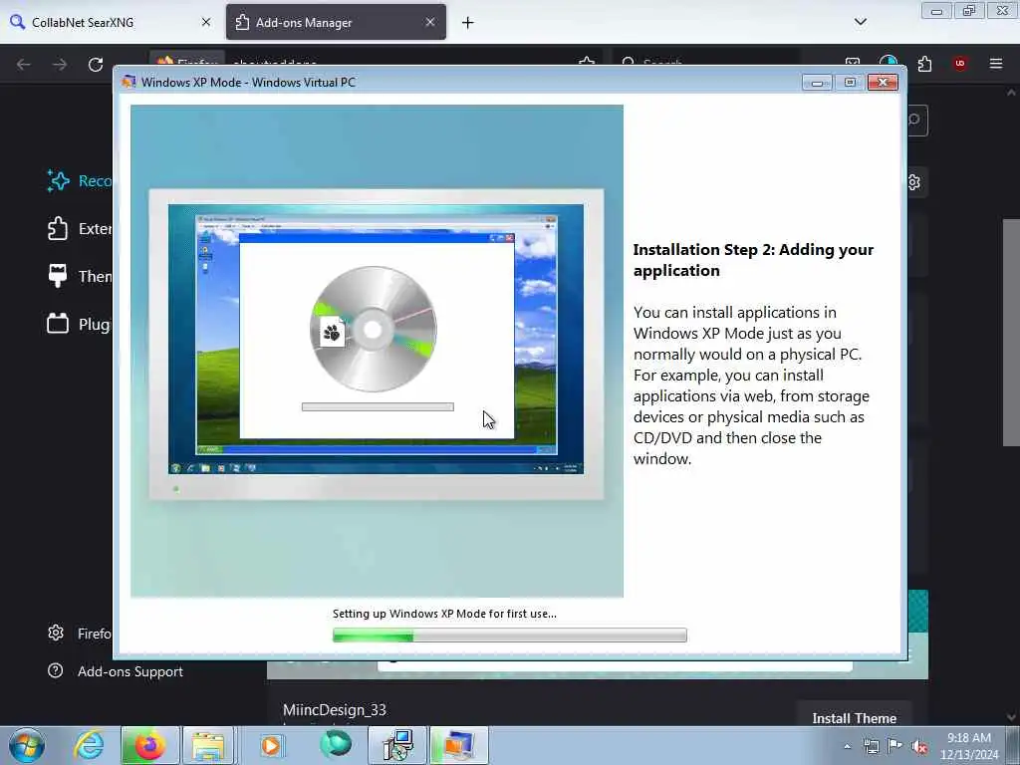The height and width of the screenshot is (765, 1020).
Task: Switch to Firefox on the taskbar
Action: point(149,745)
